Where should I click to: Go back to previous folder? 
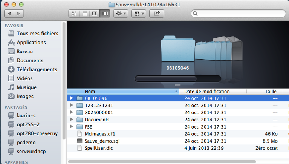coord(9,14)
